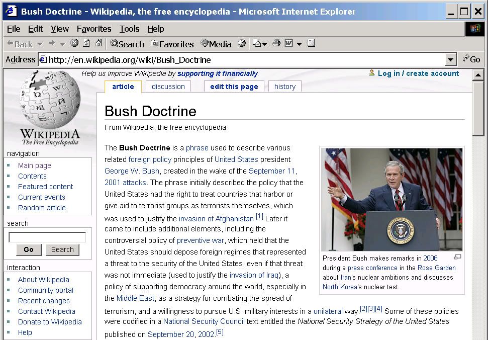Open the Help menu
This screenshot has height=340, width=488.
tap(156, 29)
